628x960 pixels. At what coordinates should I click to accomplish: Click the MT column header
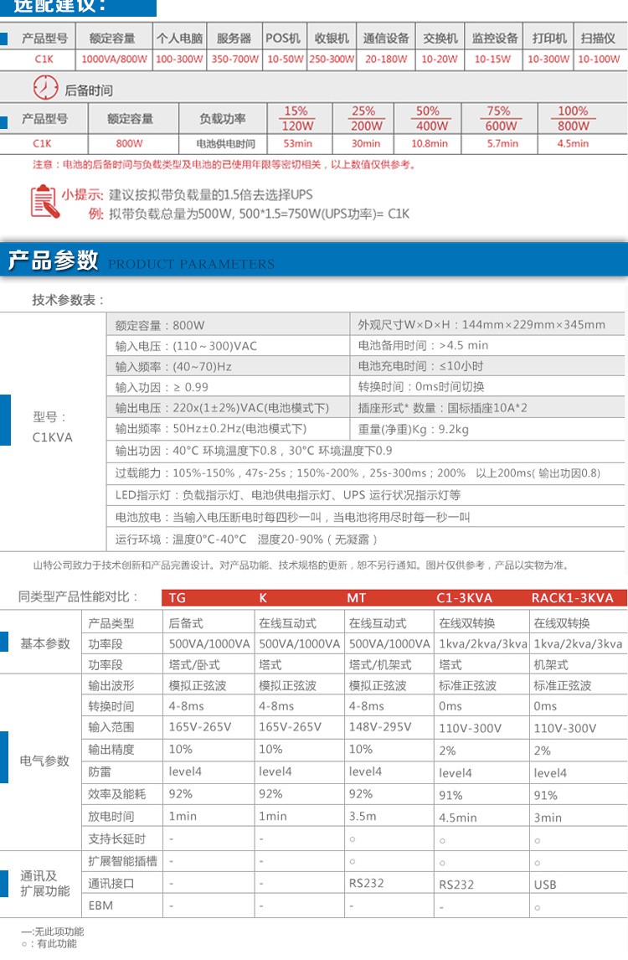tap(356, 598)
